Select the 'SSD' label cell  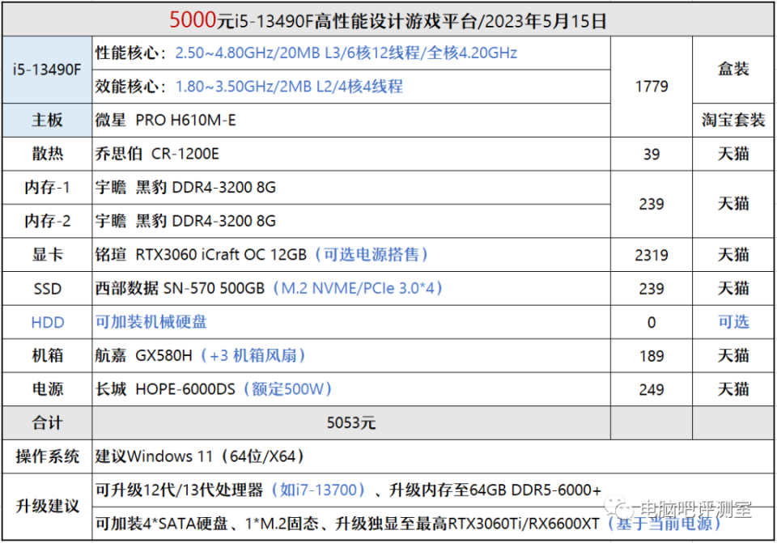coord(47,288)
